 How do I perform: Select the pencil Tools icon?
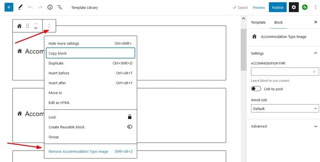(20, 7)
